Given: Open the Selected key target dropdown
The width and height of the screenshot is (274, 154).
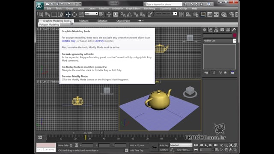Looking at the screenshot, I should pyautogui.click(x=181, y=145).
